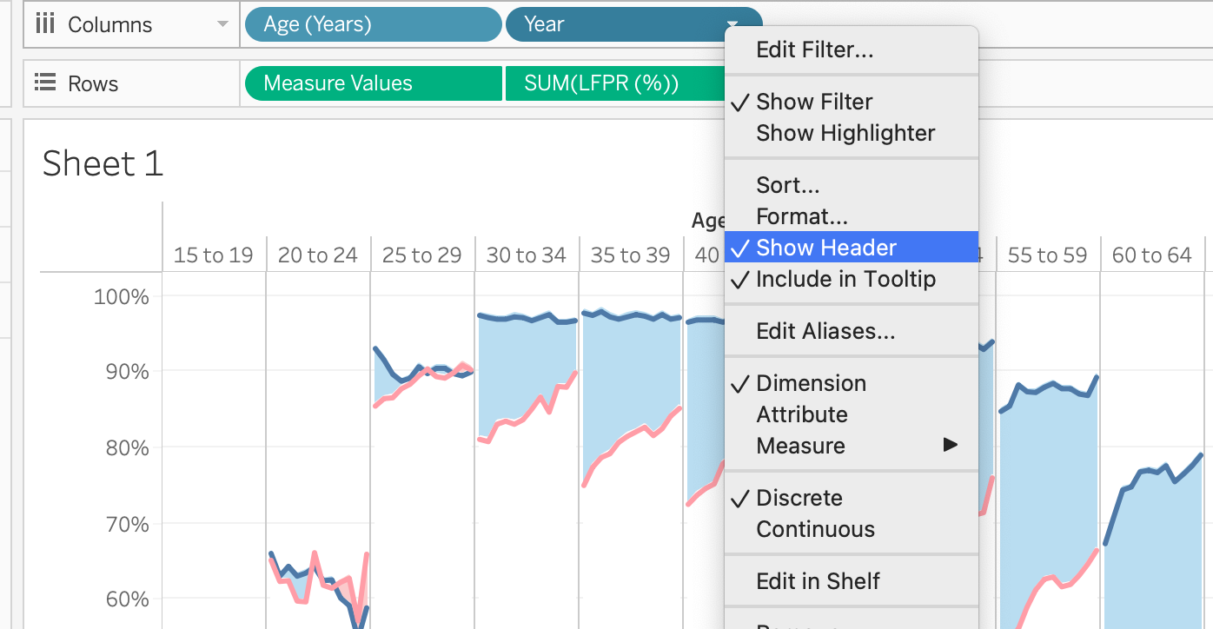Click the Rows shelf icon
The width and height of the screenshot is (1213, 629).
(44, 83)
